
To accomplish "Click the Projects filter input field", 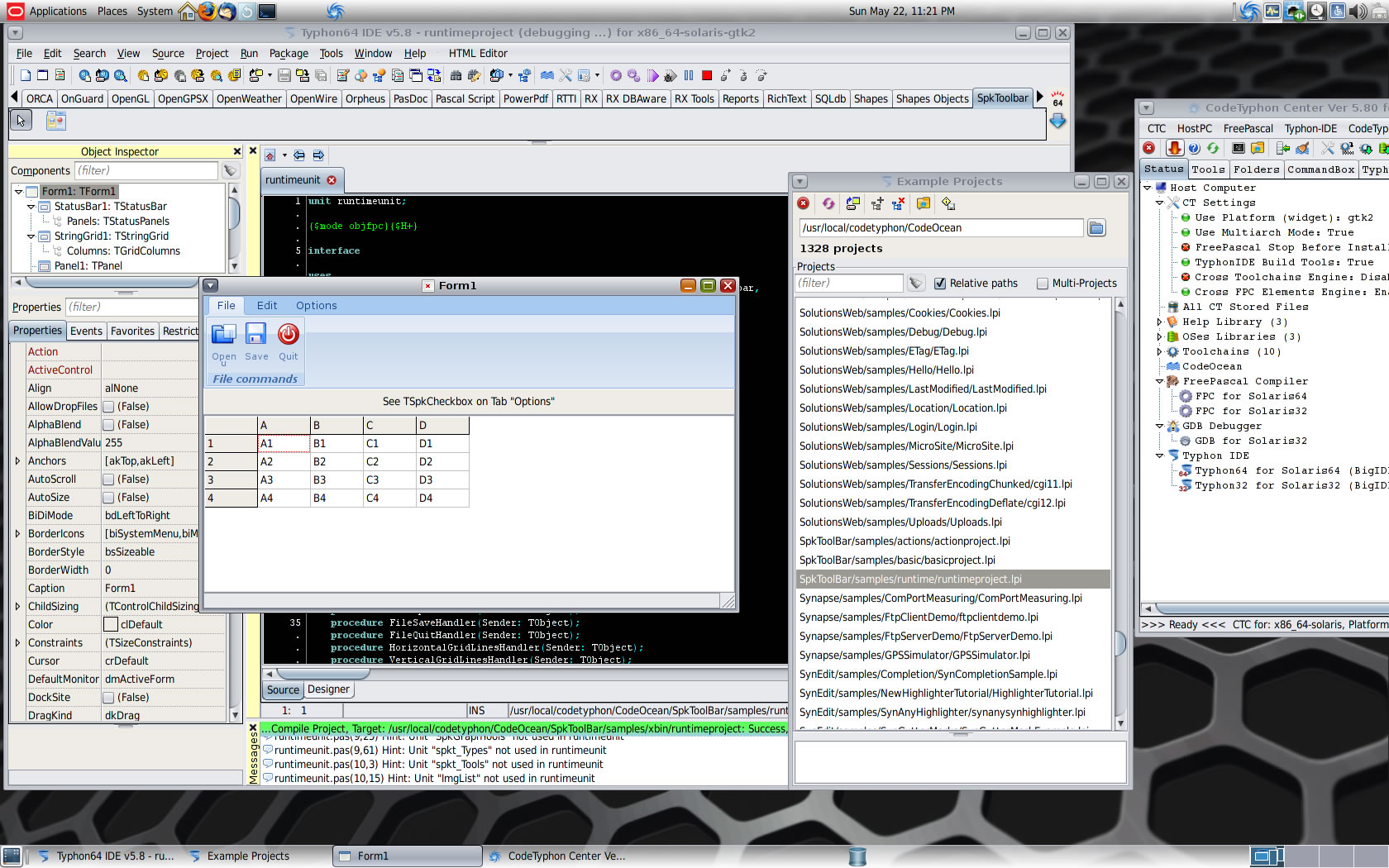I will pos(849,284).
